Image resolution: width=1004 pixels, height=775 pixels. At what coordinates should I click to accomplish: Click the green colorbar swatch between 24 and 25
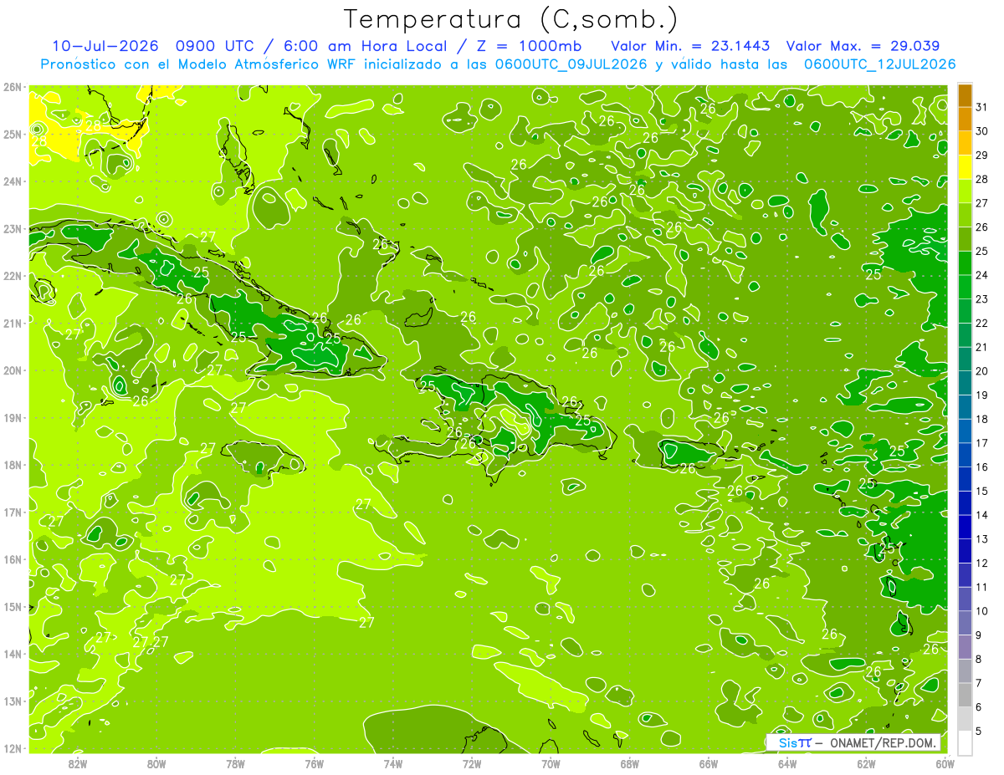[965, 263]
